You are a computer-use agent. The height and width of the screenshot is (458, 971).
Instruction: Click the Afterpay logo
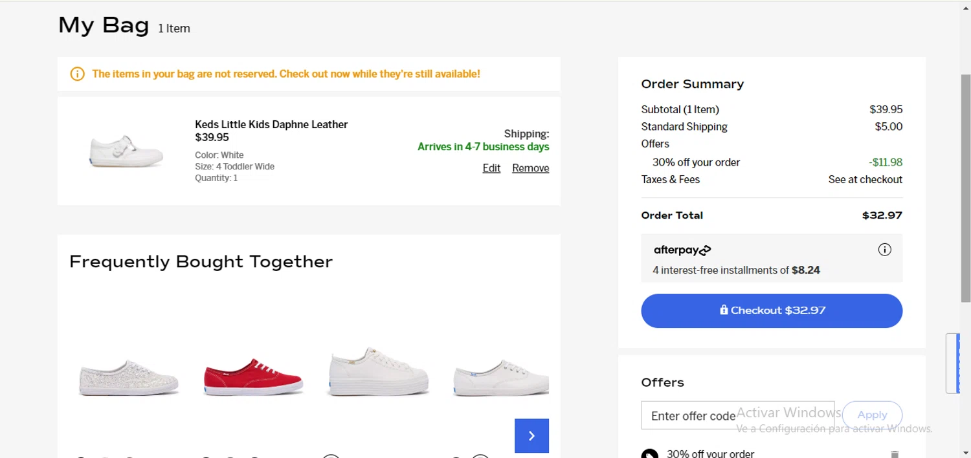(x=682, y=250)
